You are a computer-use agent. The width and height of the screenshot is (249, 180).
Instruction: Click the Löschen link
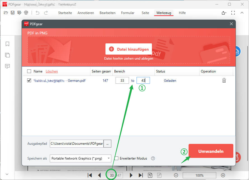[52, 71]
